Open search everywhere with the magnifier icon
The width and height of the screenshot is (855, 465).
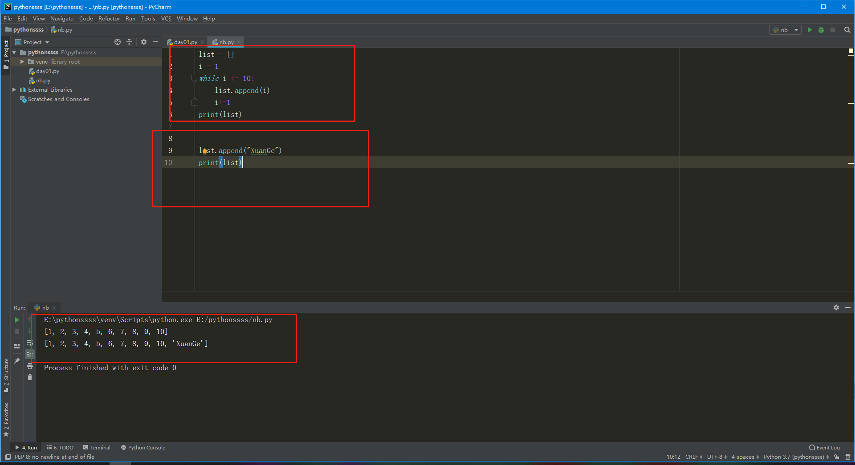[847, 30]
